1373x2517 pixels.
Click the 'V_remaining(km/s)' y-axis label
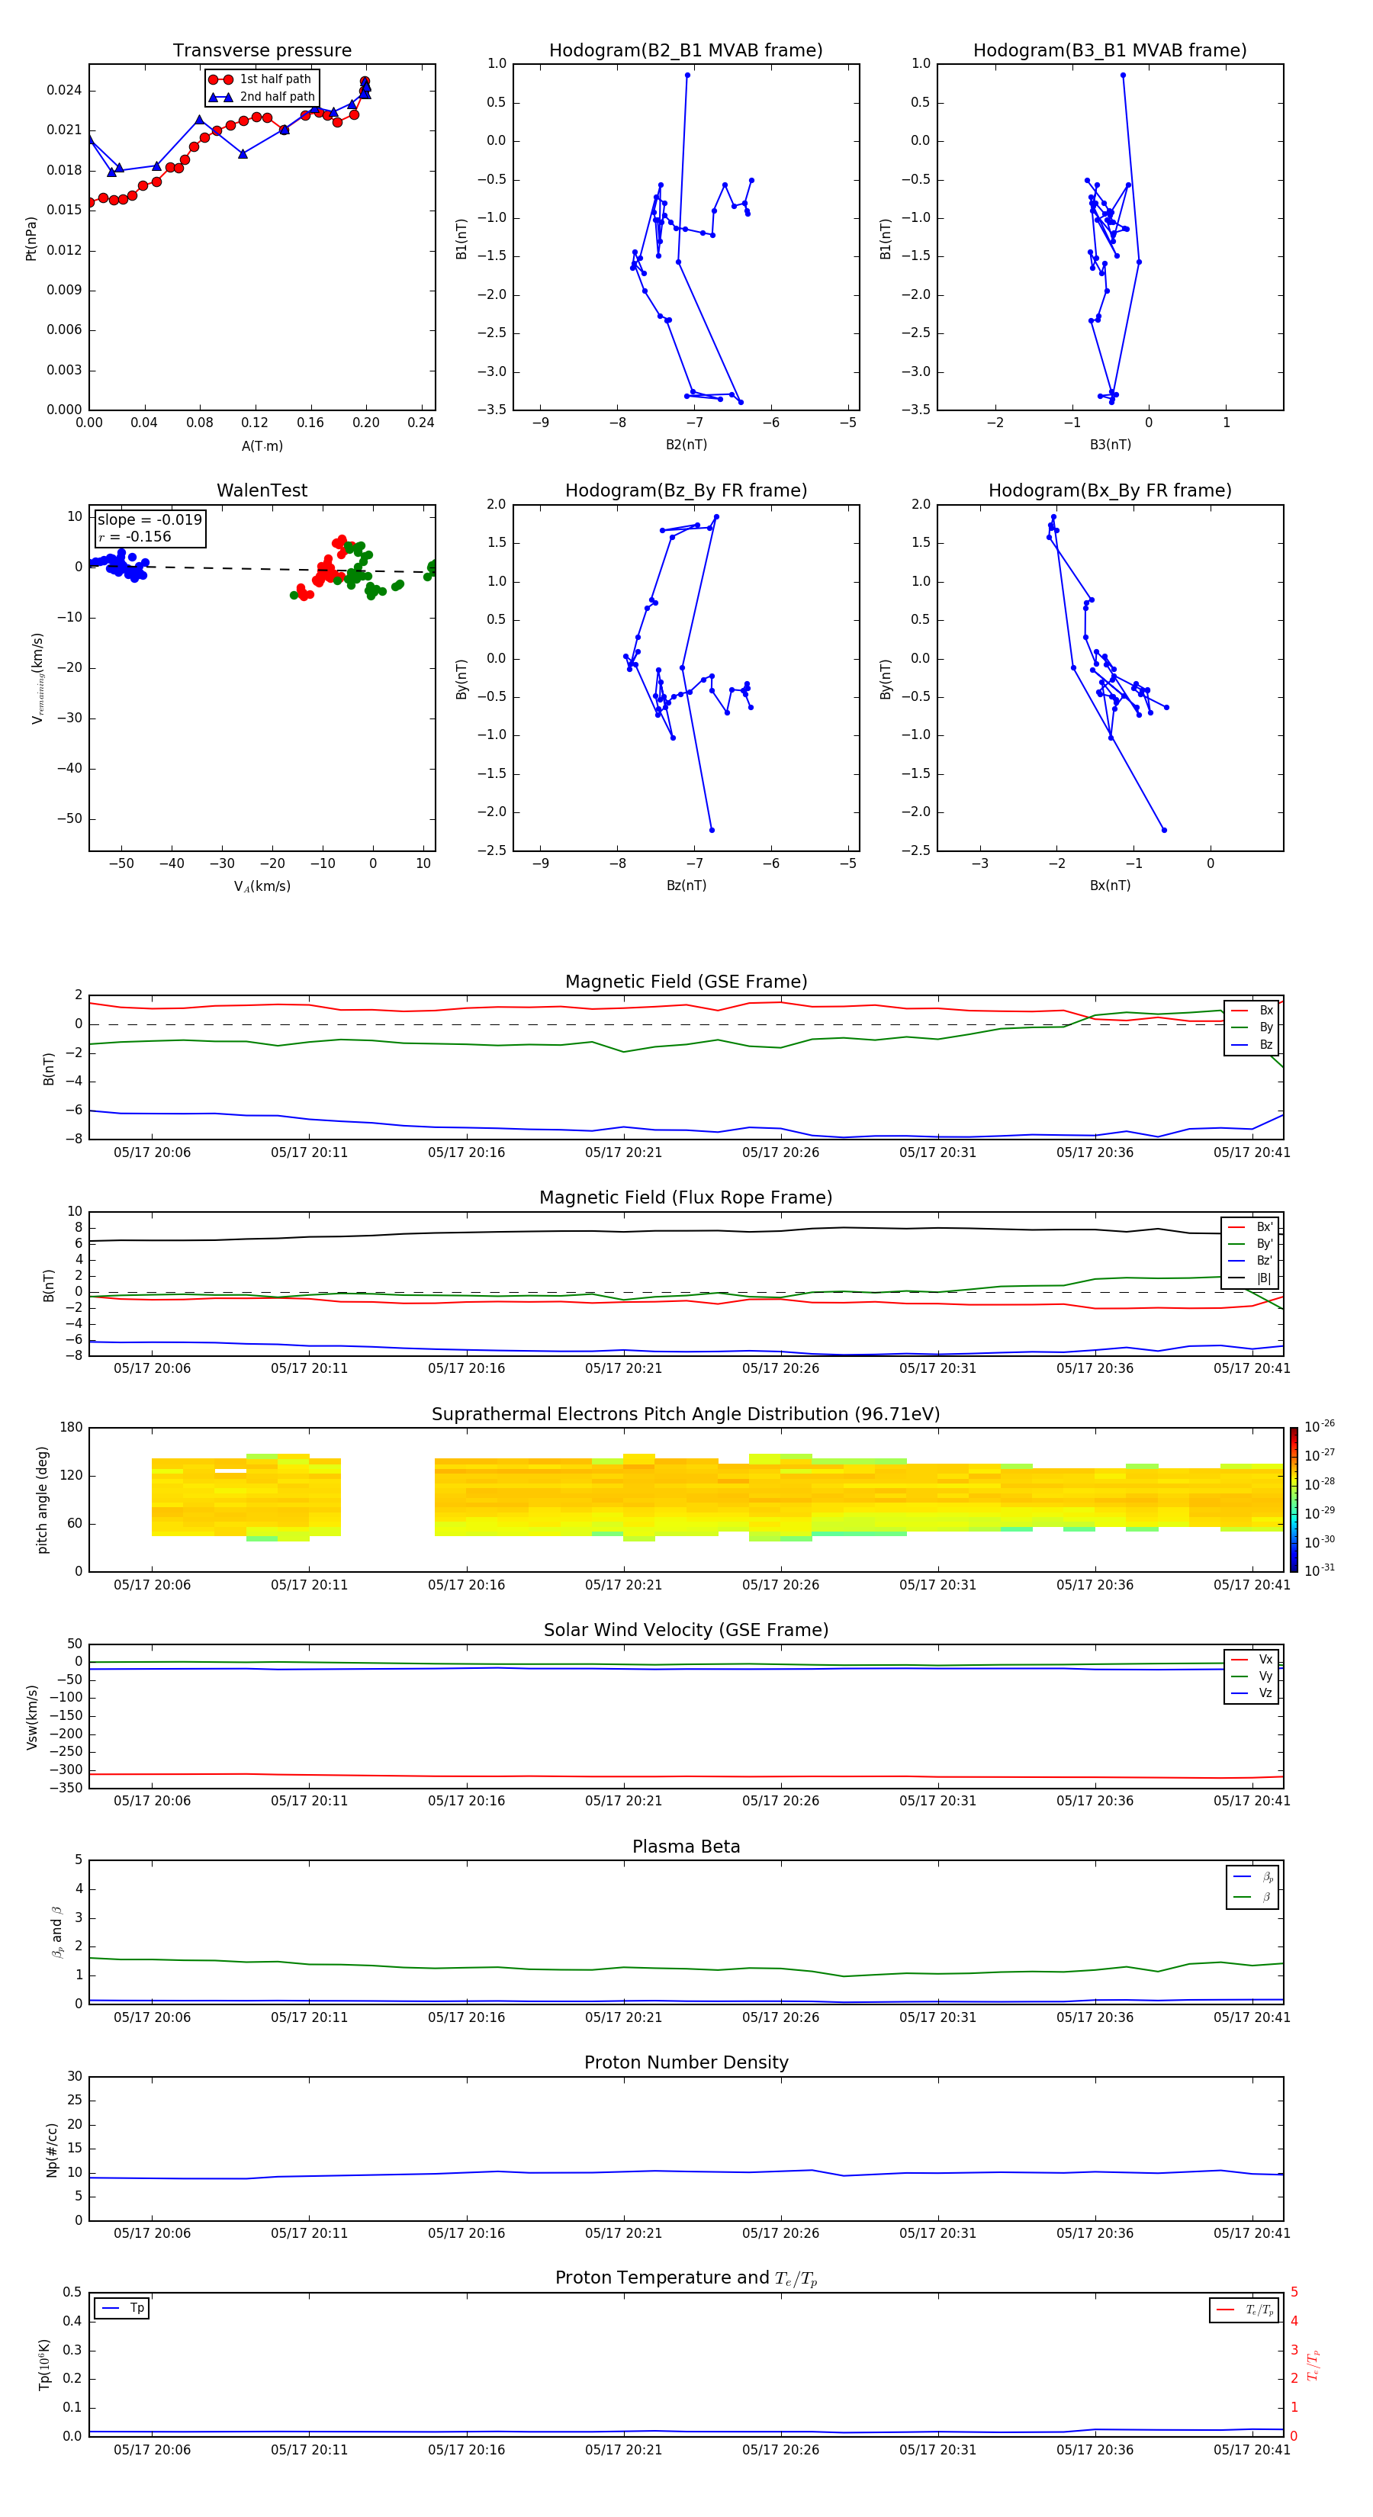click(x=37, y=678)
